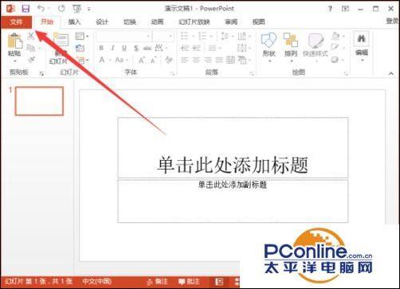Increase the list indent level

point(196,49)
